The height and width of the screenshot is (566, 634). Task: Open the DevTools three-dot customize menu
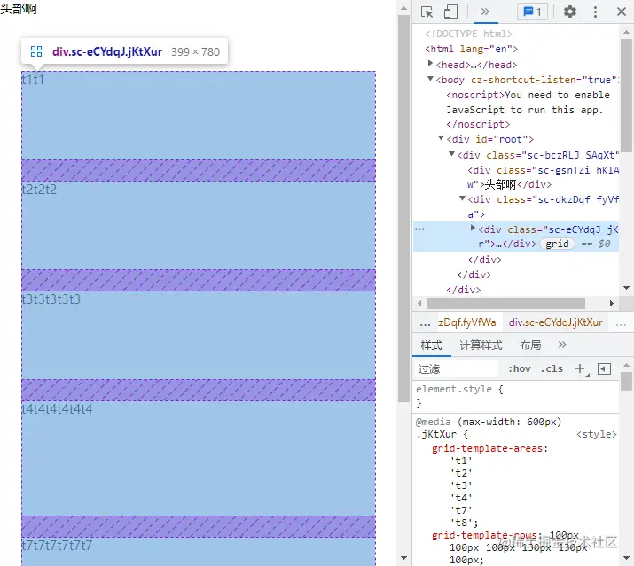[x=595, y=12]
